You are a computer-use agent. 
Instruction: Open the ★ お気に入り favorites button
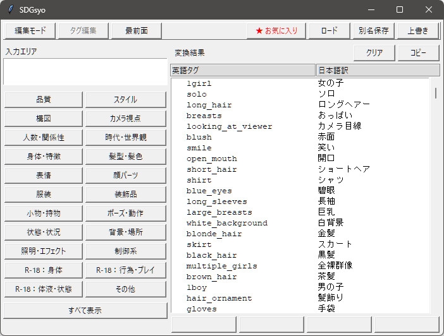[x=276, y=30]
